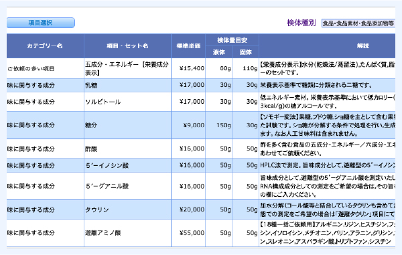
Task: Select the 5'-グアニル酸 item cell
Action: pos(127,186)
